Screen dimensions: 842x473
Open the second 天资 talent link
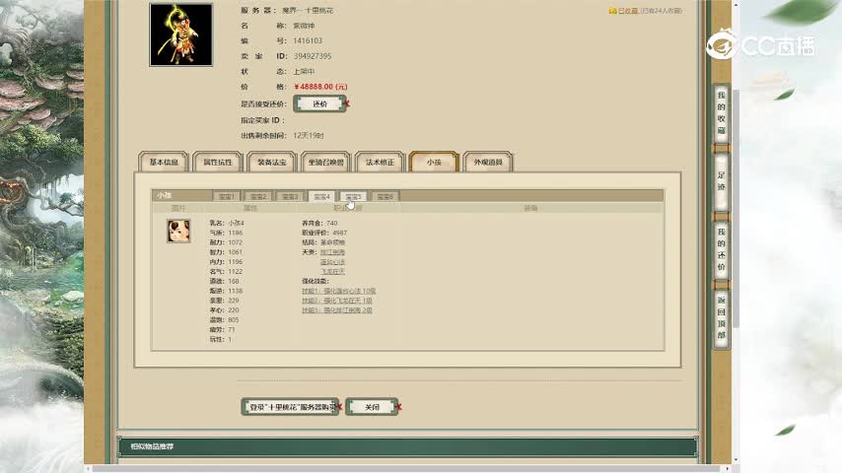pyautogui.click(x=332, y=262)
